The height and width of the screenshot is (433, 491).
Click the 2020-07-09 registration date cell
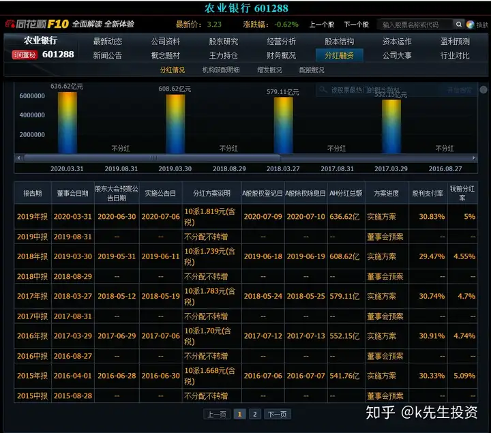click(x=263, y=217)
